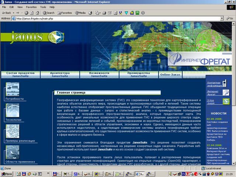Go to the Home page icon
236x177 pixels.
pos(38,13)
